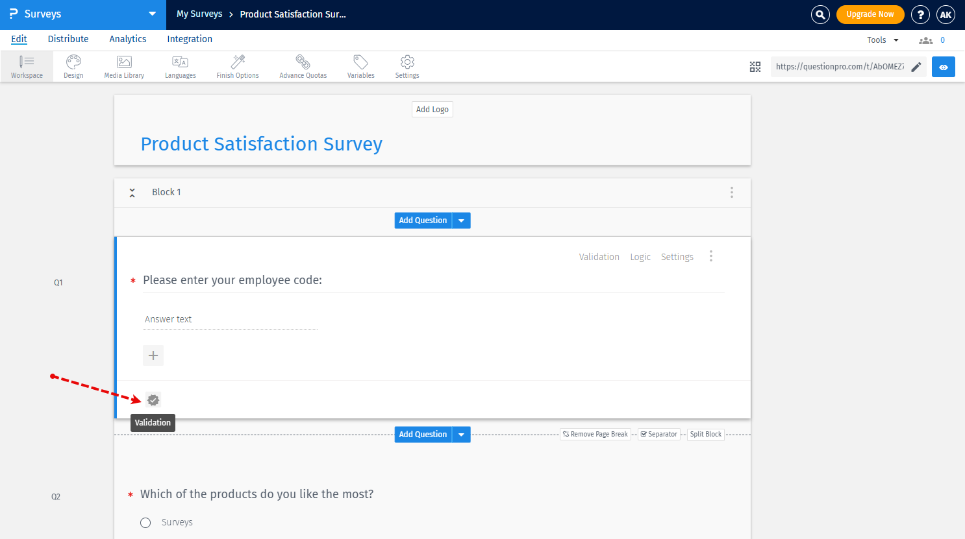Click the Upgrade Now button

tap(870, 14)
